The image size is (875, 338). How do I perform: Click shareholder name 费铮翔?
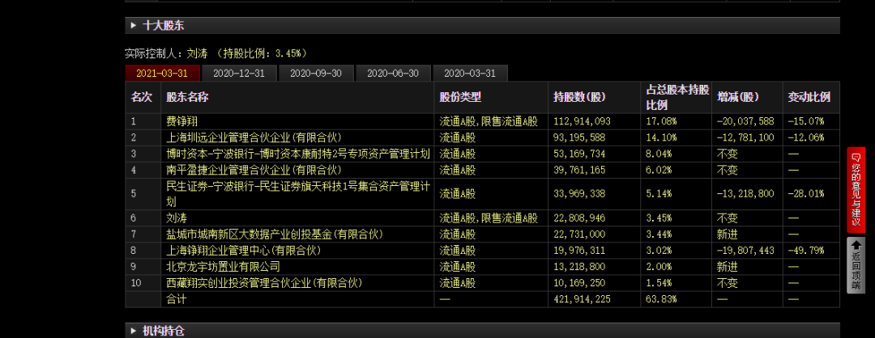tap(182, 121)
